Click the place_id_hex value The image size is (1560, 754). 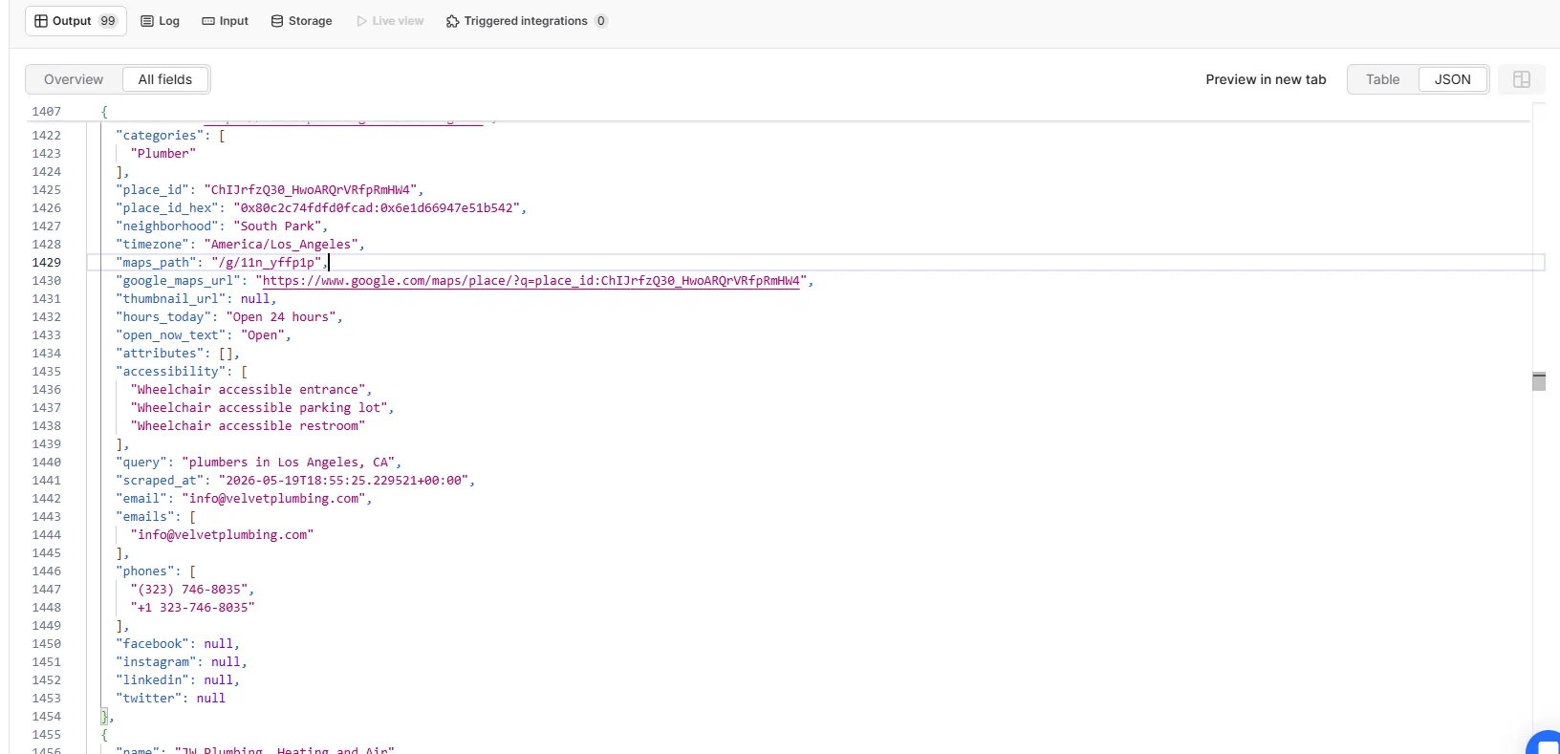pos(377,208)
